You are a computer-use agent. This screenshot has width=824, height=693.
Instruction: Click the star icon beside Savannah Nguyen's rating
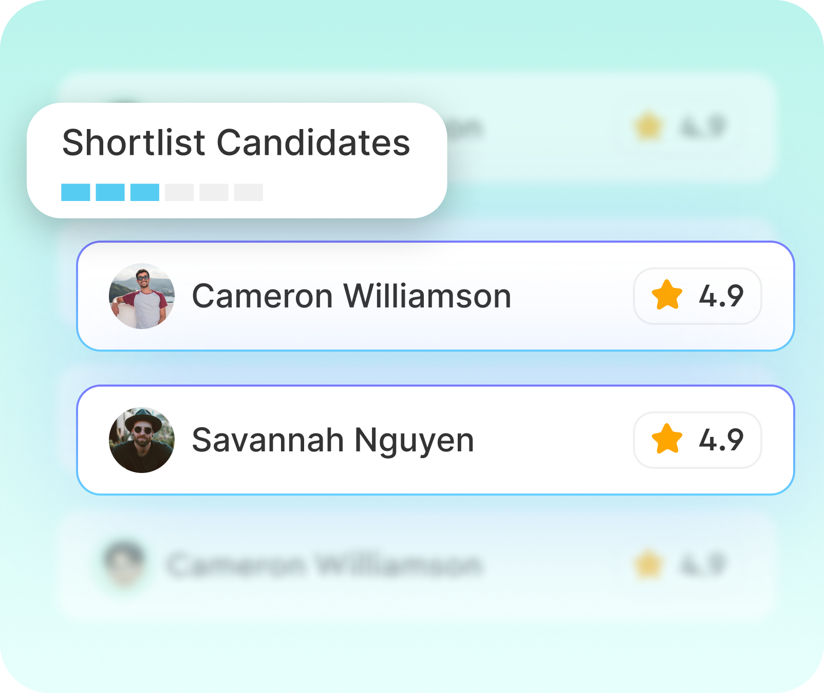coord(667,439)
